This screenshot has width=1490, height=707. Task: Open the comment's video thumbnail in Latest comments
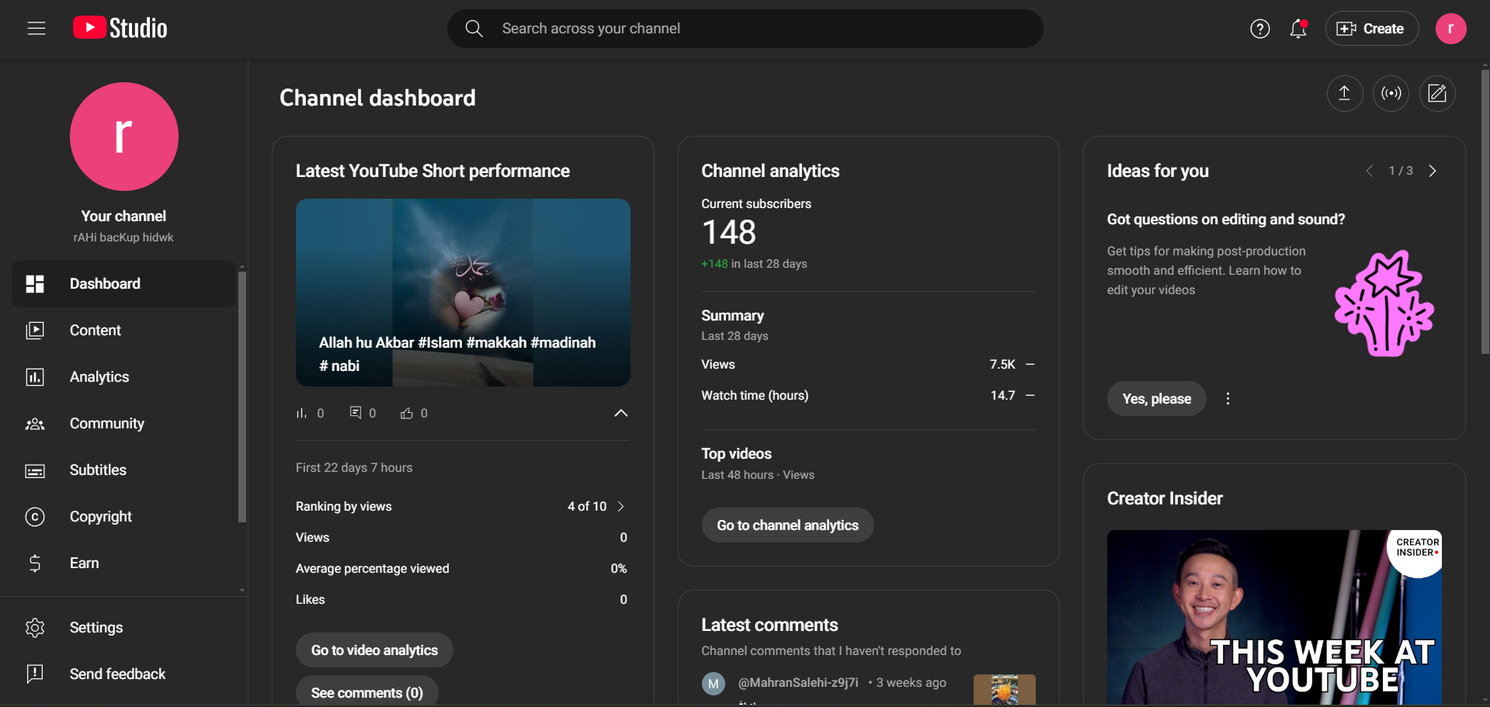1004,689
